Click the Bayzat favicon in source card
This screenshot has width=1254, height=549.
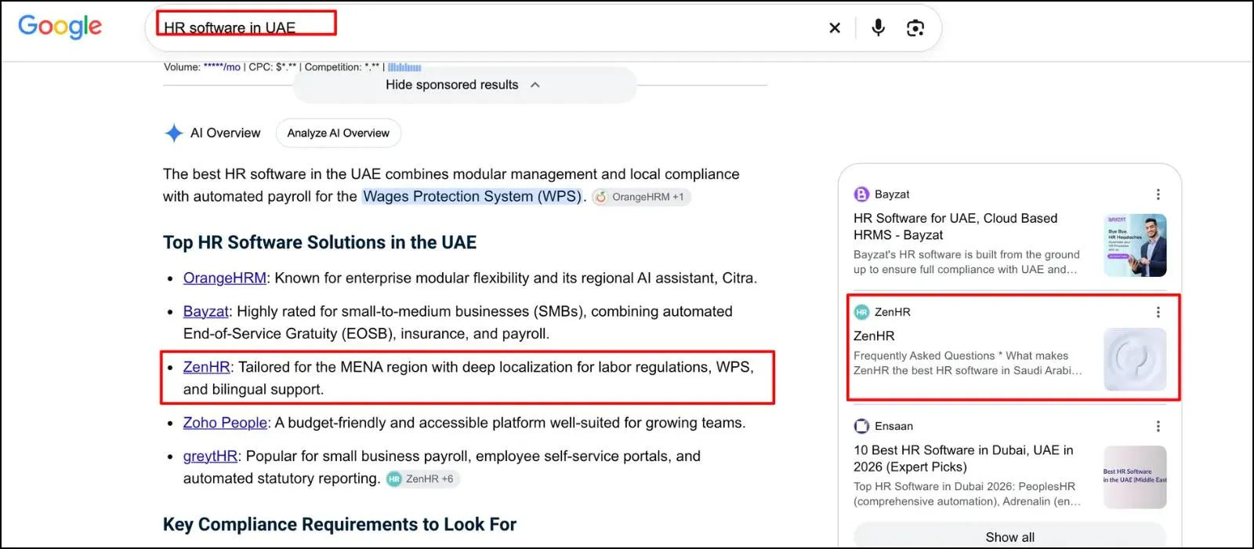point(861,195)
